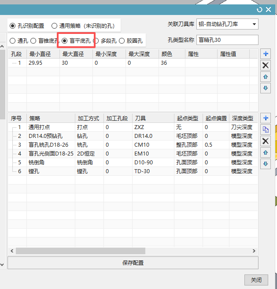This screenshot has height=289, width=277.
Task: Choose the 胶圈孔 hole type
Action: click(x=131, y=41)
